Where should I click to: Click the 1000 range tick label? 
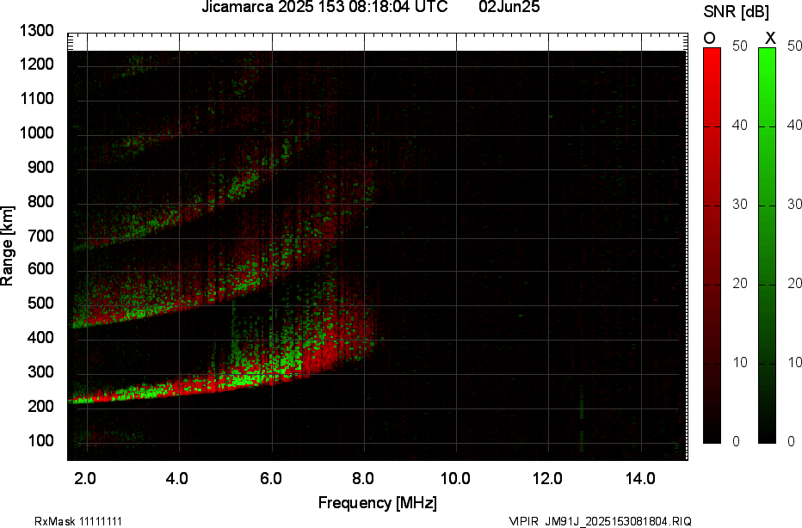point(36,133)
